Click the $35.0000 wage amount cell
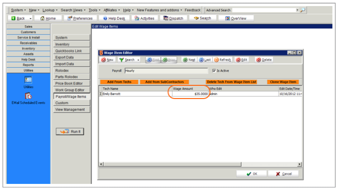The width and height of the screenshot is (339, 190). pos(190,94)
